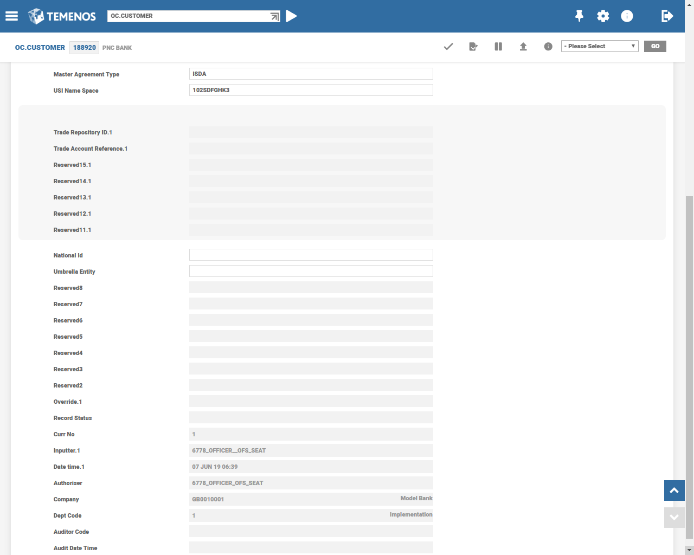Click the Override.1 field
Screen dimensions: 694x555
311,401
